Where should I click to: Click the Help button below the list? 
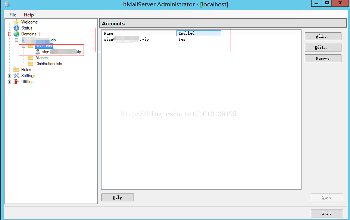(x=118, y=198)
